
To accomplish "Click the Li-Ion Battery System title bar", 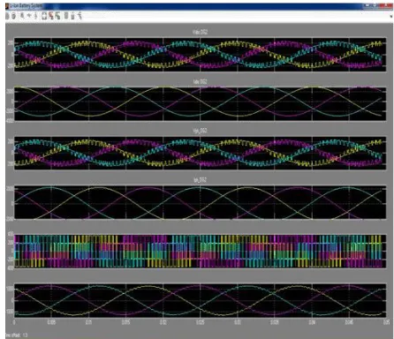I will click(199, 6).
